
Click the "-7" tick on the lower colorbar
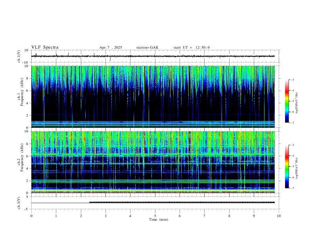click(x=292, y=188)
